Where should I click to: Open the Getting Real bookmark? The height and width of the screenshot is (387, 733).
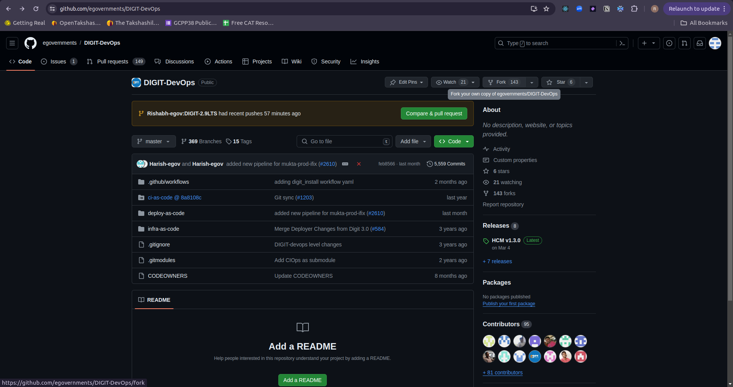coord(25,23)
